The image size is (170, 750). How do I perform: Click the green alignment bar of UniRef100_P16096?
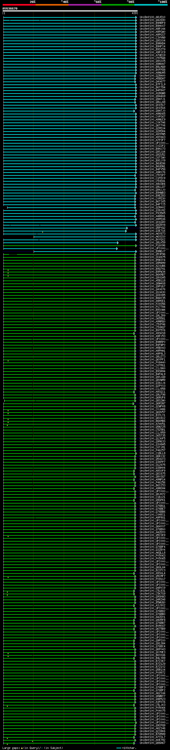point(69,246)
